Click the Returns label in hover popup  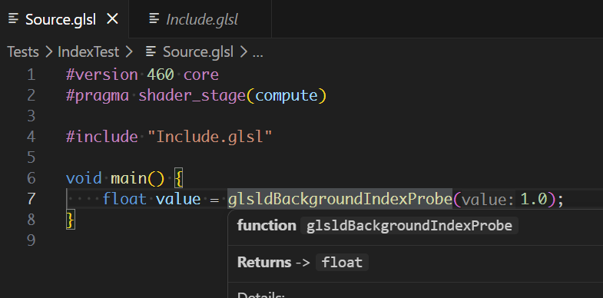point(264,262)
